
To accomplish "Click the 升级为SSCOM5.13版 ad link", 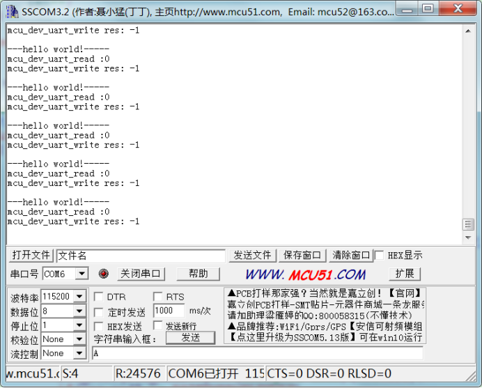I will pos(325,338).
